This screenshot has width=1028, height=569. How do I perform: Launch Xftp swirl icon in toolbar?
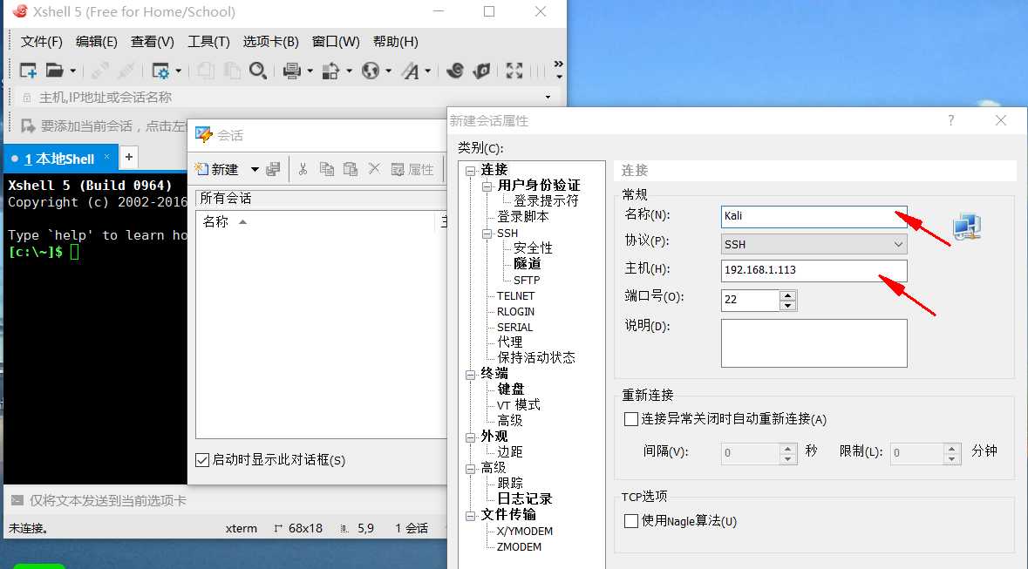[x=454, y=70]
